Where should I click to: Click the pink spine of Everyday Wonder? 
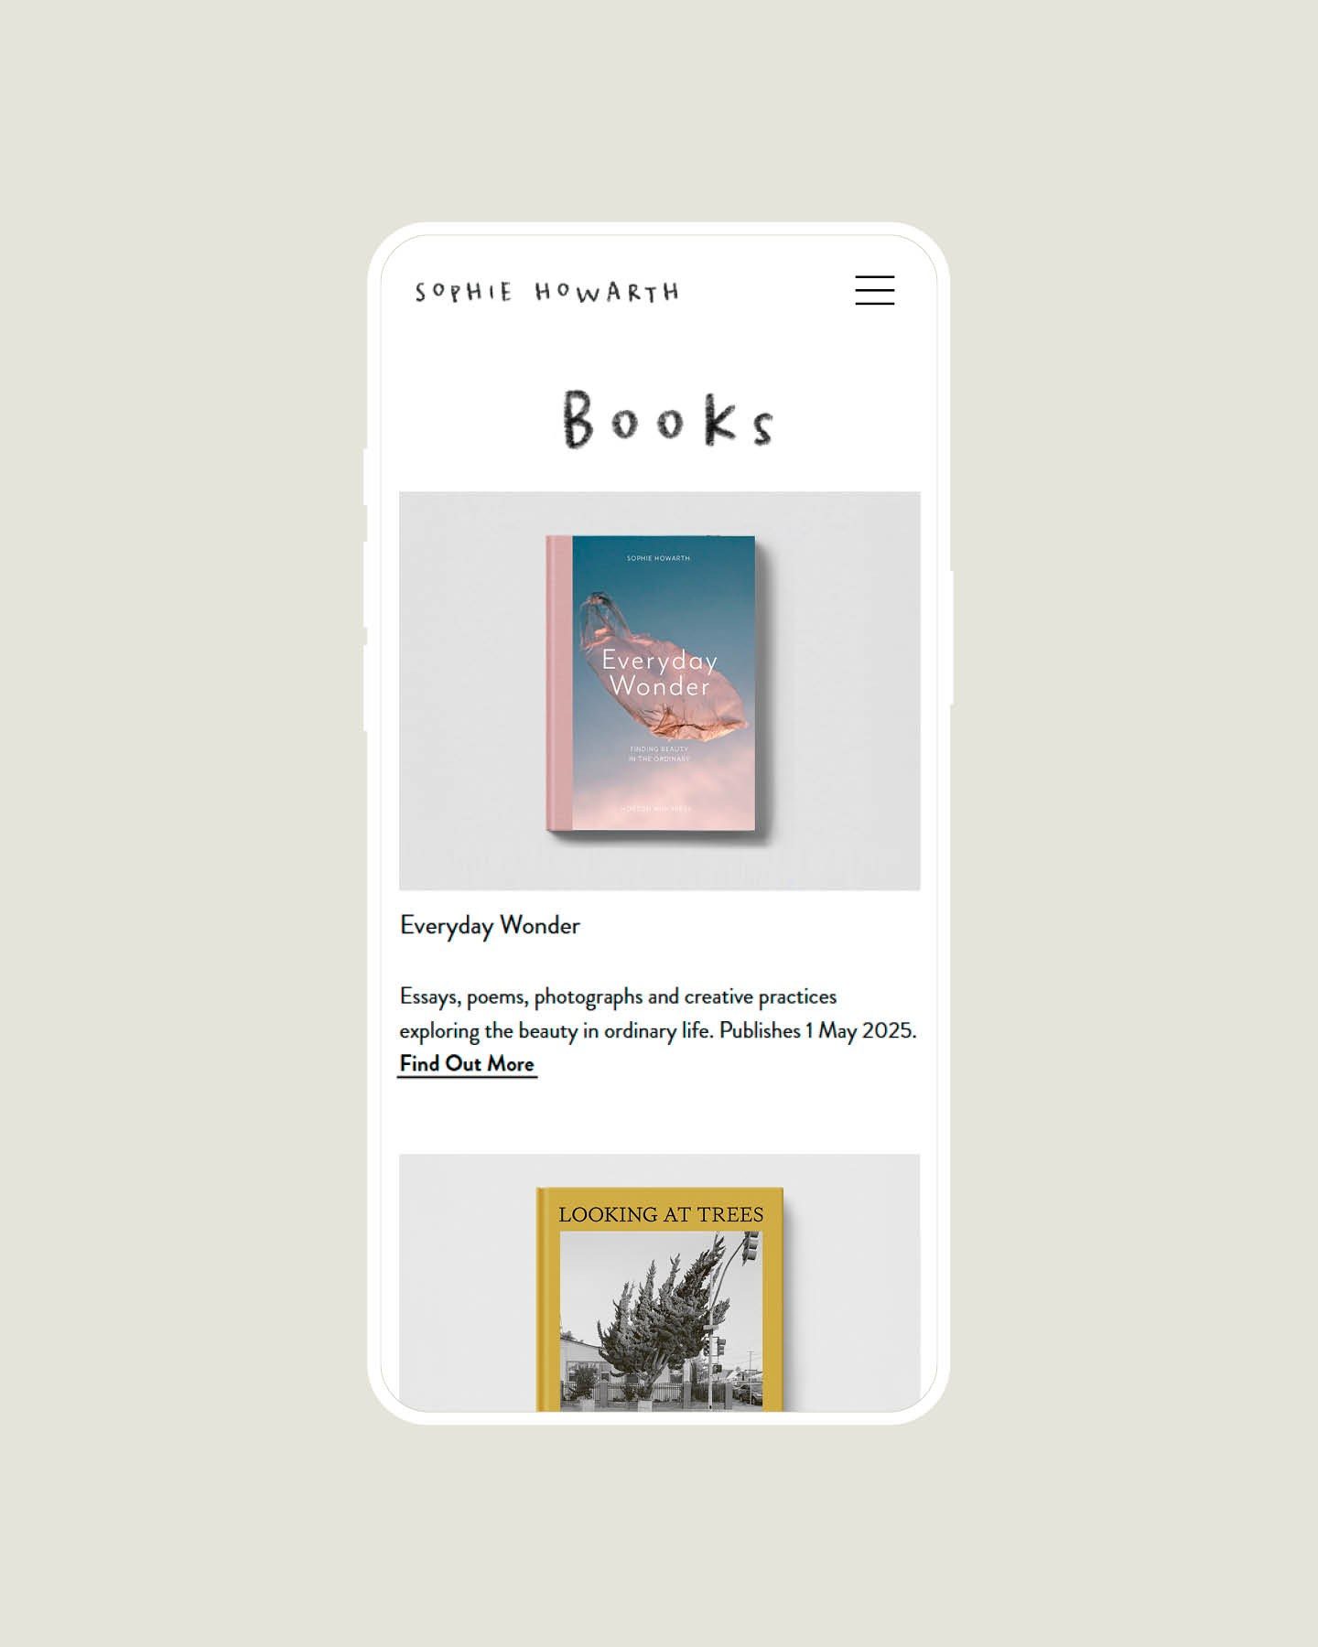[559, 684]
